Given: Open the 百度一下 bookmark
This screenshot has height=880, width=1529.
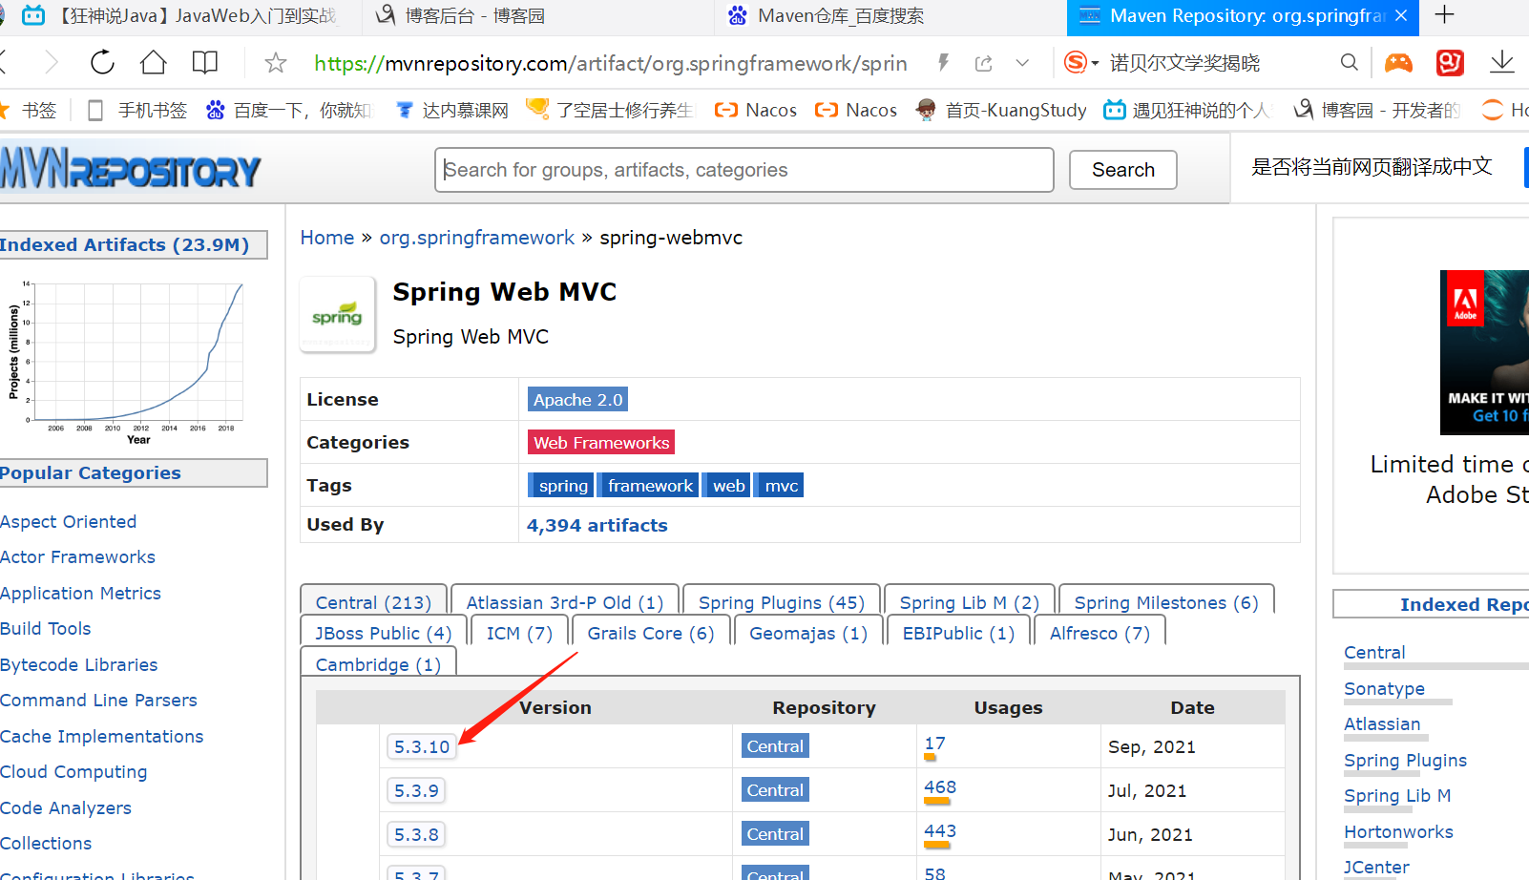Looking at the screenshot, I should [288, 110].
